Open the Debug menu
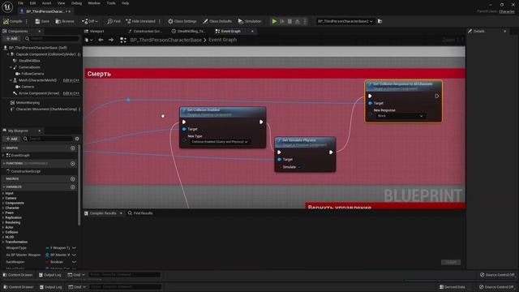The image size is (519, 292). [x=76, y=3]
